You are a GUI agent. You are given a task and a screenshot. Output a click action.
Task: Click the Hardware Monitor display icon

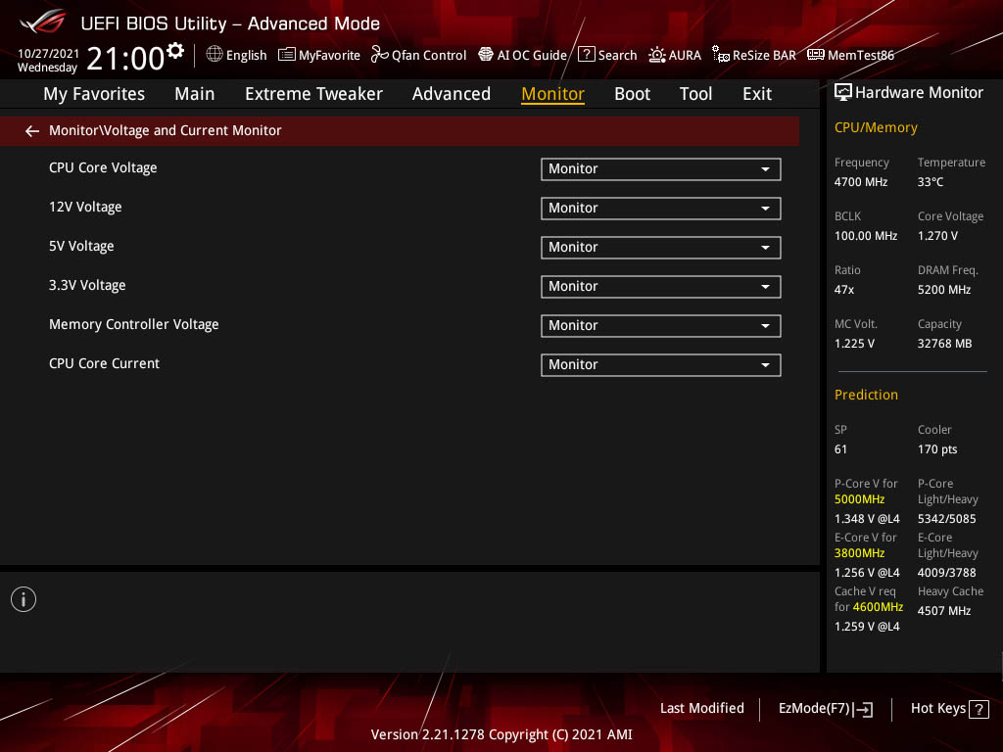(843, 93)
